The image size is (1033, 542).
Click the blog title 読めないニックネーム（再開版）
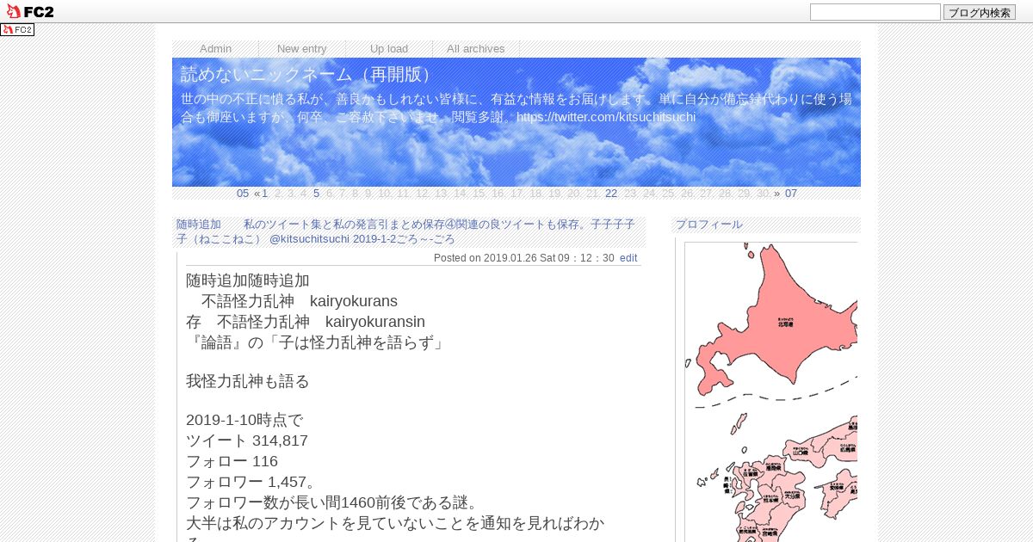tap(308, 75)
